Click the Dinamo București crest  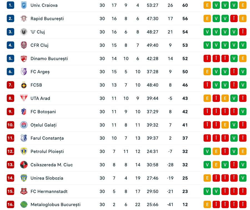click(24, 58)
